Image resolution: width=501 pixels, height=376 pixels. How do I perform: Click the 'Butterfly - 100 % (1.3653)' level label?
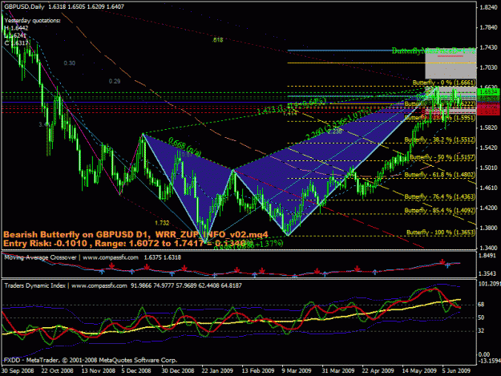[x=441, y=232]
